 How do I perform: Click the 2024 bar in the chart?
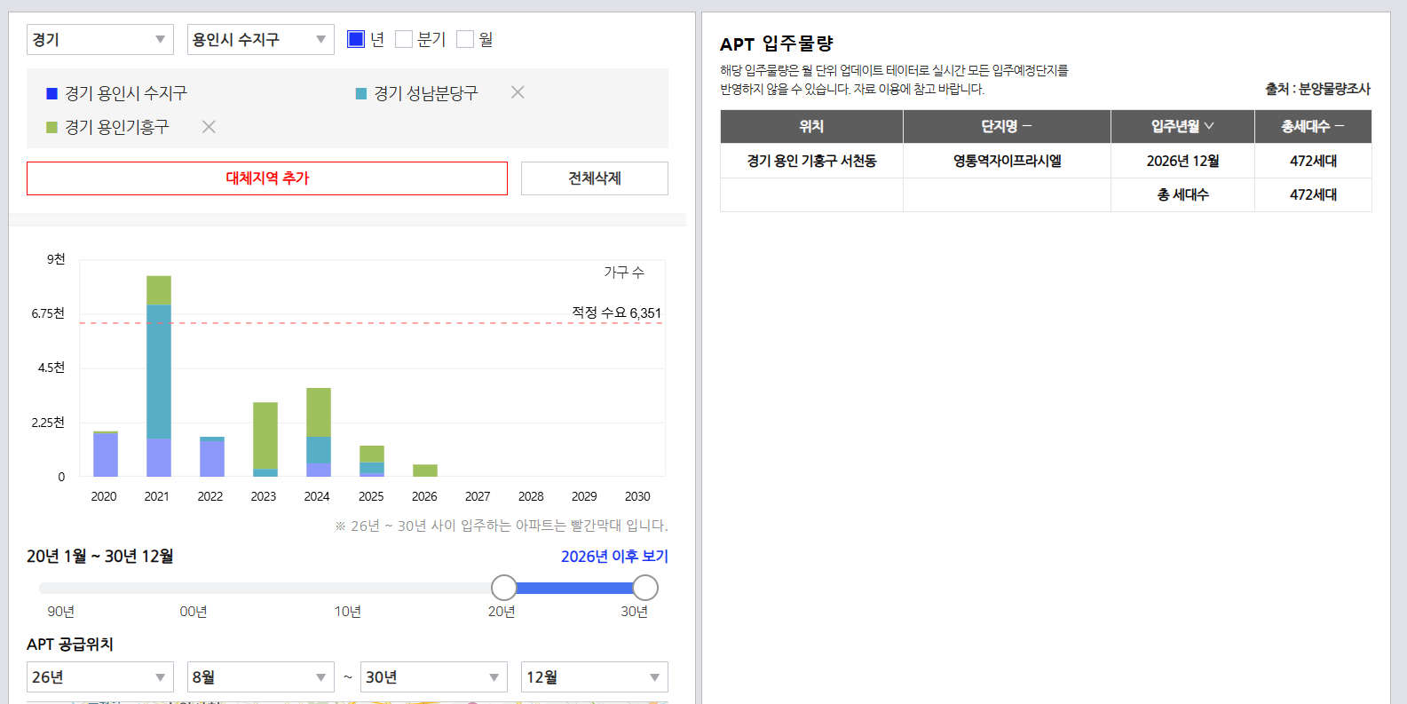click(319, 432)
